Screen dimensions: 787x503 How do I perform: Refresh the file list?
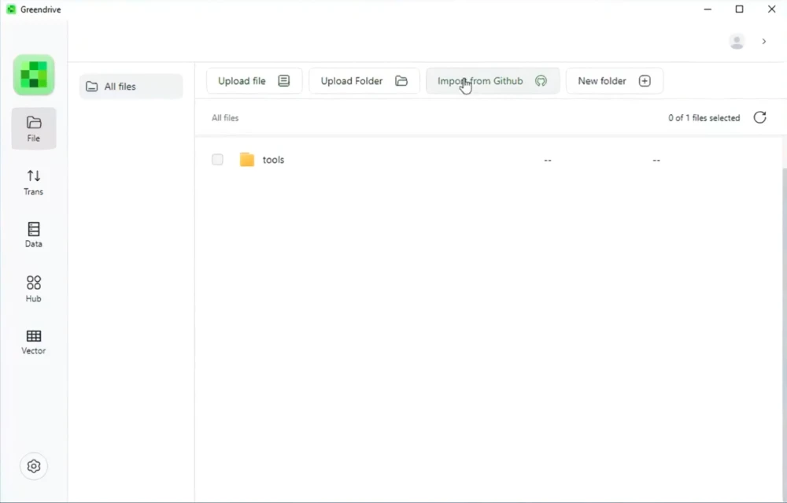pyautogui.click(x=760, y=117)
